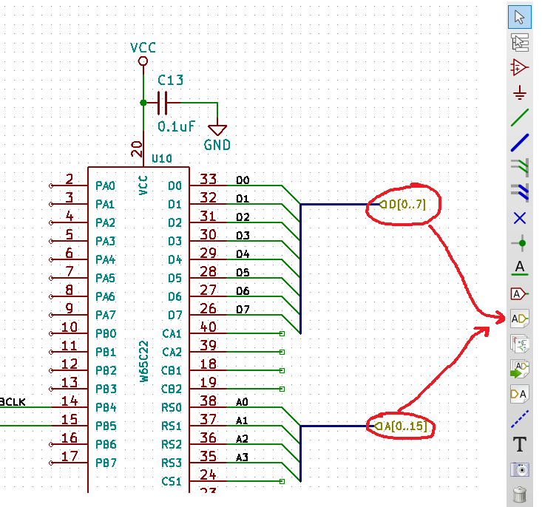The height and width of the screenshot is (507, 542).
Task: Click the D[0..7] bus label
Action: tap(404, 205)
